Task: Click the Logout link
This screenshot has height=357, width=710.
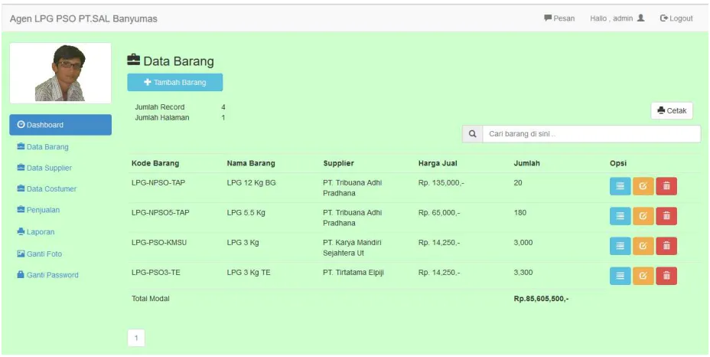Action: tap(676, 18)
